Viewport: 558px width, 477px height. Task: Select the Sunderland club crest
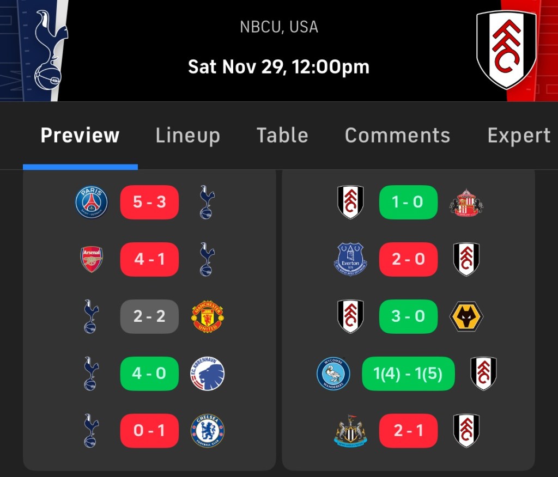466,202
